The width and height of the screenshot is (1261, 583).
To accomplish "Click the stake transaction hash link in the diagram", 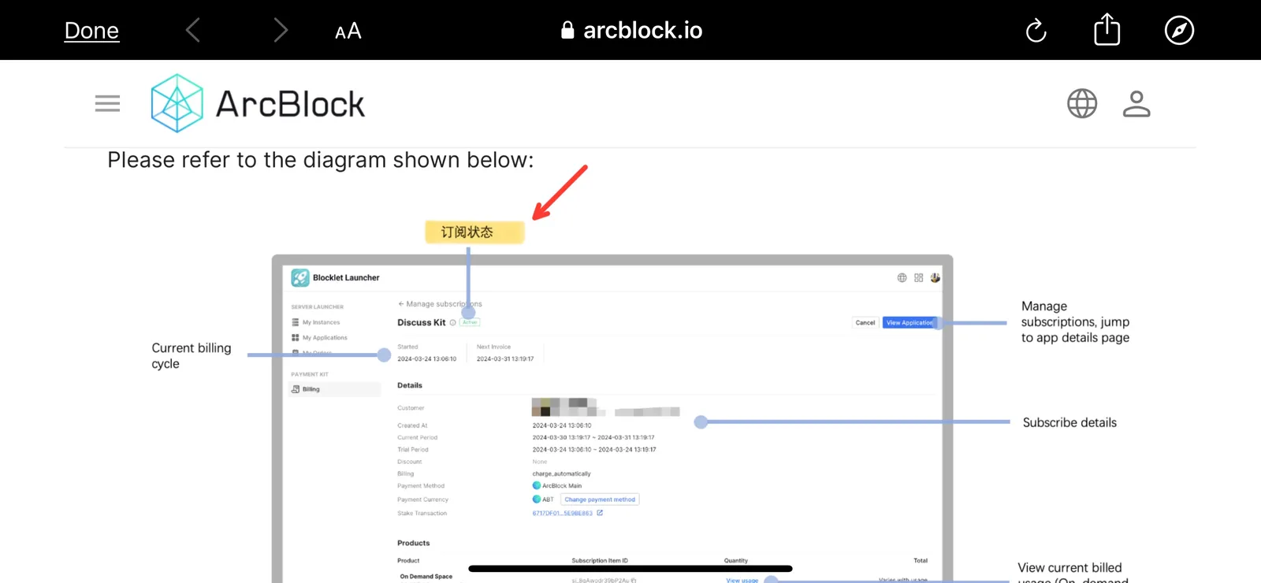I will click(562, 514).
